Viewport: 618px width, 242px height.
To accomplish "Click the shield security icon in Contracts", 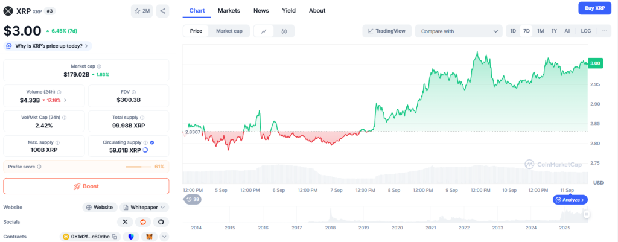I will (131, 237).
